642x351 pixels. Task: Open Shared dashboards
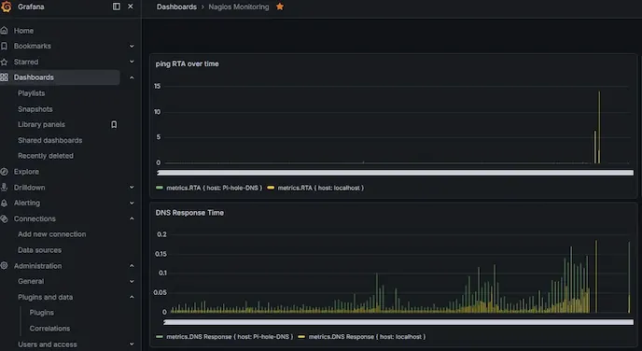(50, 140)
